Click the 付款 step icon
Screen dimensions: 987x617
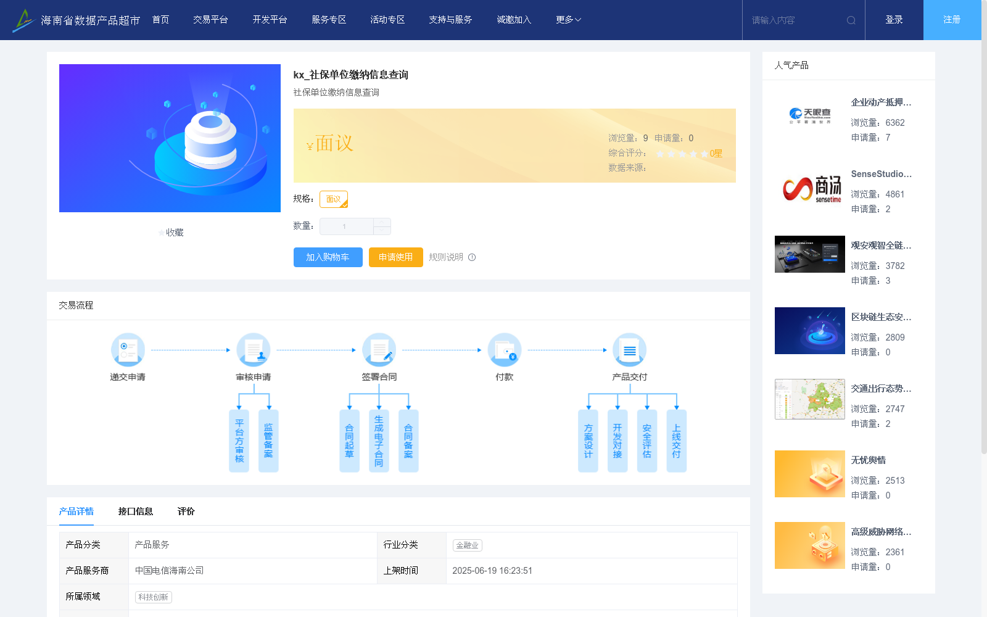[x=505, y=350]
